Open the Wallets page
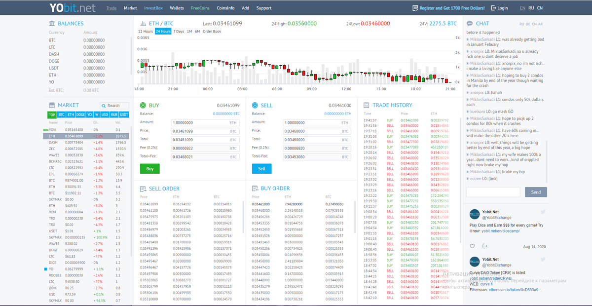The width and height of the screenshot is (592, 306). [x=177, y=8]
